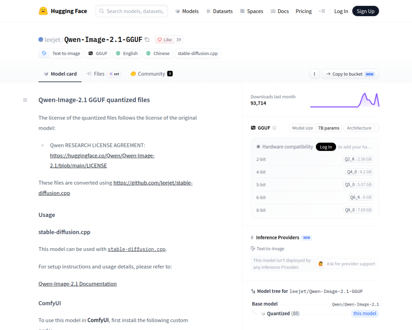Click the Inference Providers lightning icon
Image resolution: width=412 pixels, height=330 pixels.
[x=252, y=238]
